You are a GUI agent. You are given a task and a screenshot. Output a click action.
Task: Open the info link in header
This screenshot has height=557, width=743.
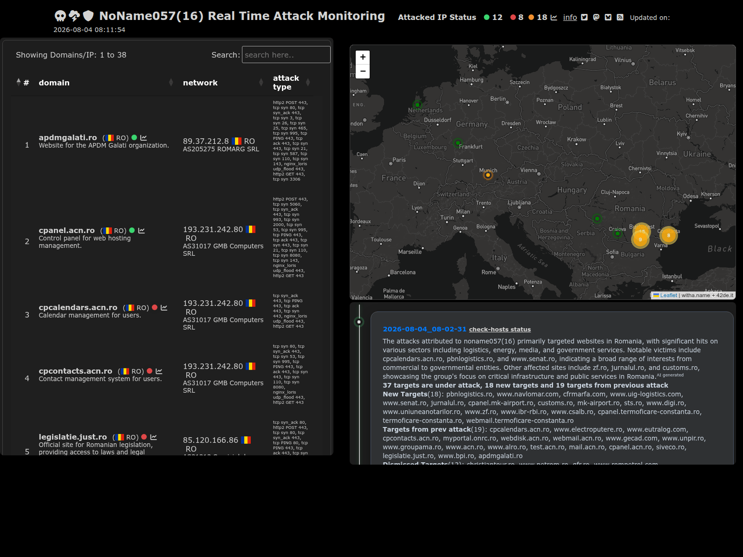pos(570,18)
